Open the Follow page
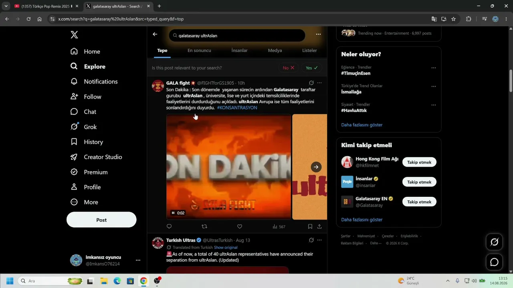The width and height of the screenshot is (513, 288). (86, 97)
